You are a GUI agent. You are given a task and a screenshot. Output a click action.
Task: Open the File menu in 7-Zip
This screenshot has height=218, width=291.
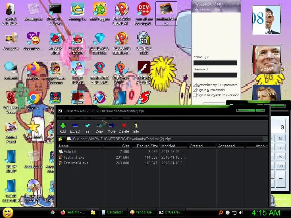pyautogui.click(x=62, y=118)
